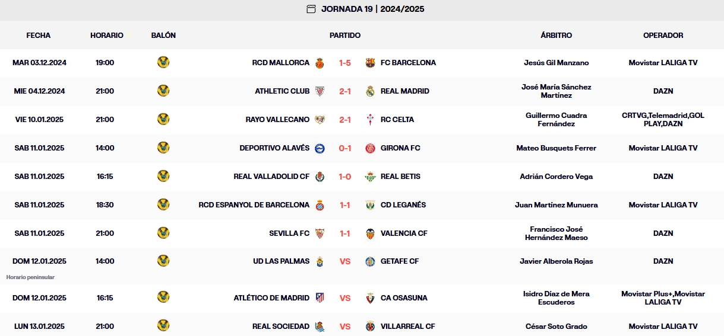Click VS for Las Palmas-Getafe match
Screen dimensions: 724x336
[x=345, y=261]
